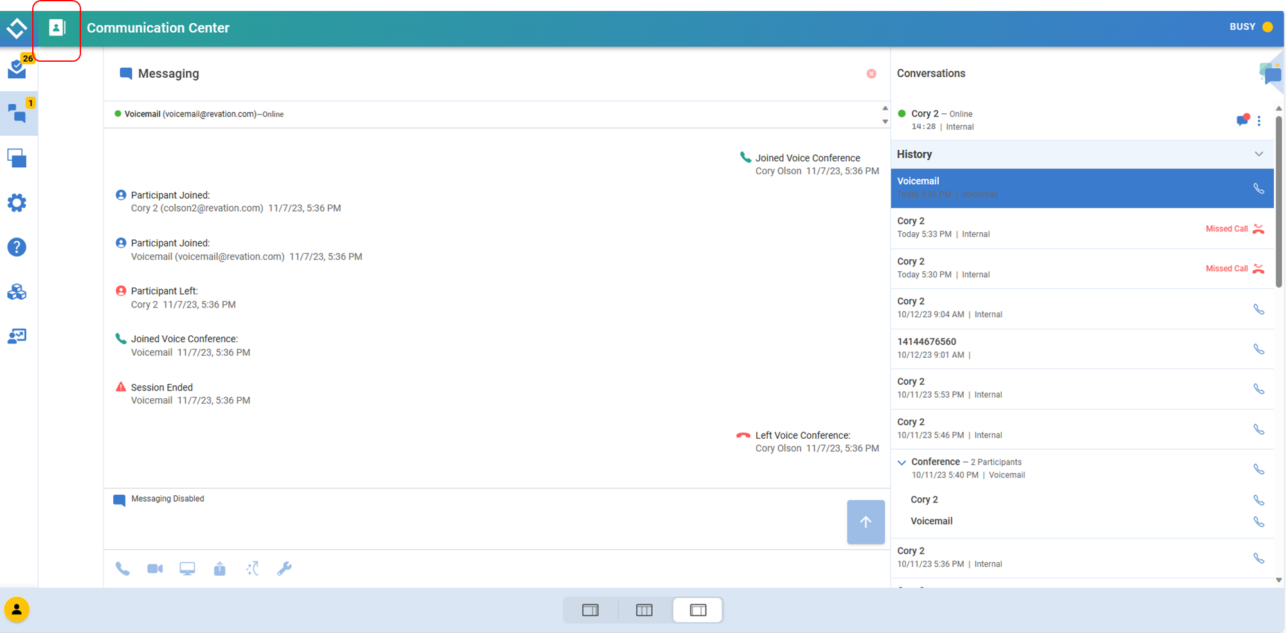
Task: Open the wrench tools icon
Action: 284,569
